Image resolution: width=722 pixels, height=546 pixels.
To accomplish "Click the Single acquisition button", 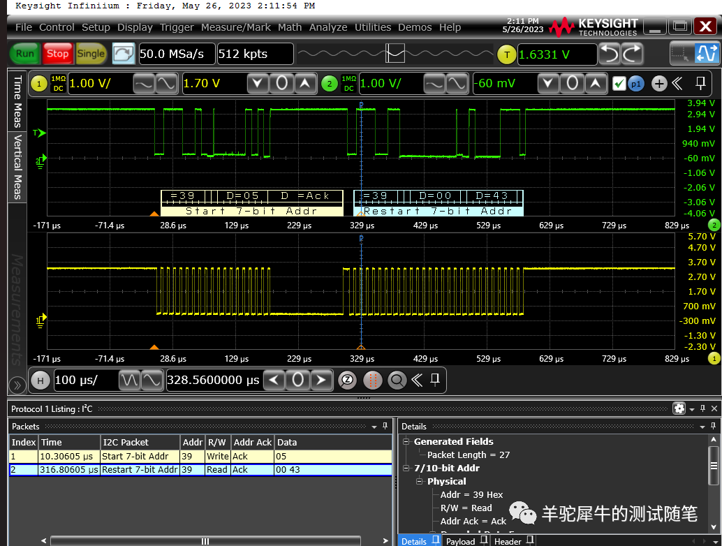I will (x=91, y=54).
